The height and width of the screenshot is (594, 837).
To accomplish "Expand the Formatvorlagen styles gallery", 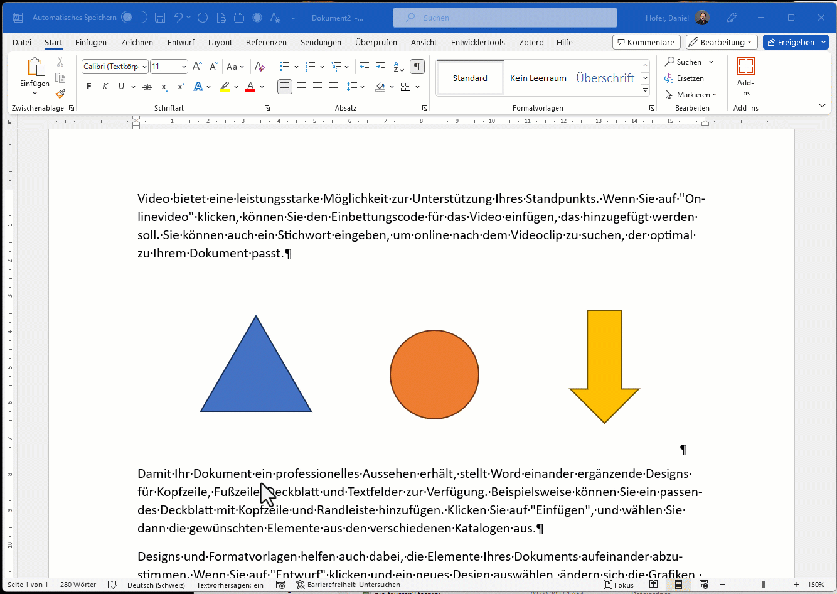I will (x=645, y=91).
